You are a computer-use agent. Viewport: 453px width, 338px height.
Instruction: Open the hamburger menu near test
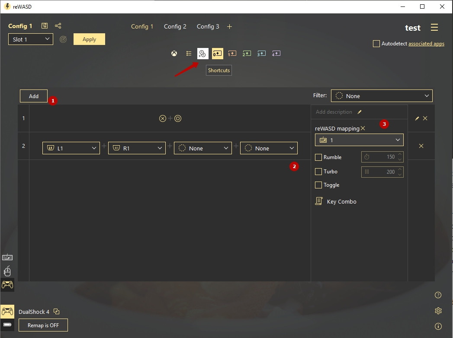tap(434, 27)
